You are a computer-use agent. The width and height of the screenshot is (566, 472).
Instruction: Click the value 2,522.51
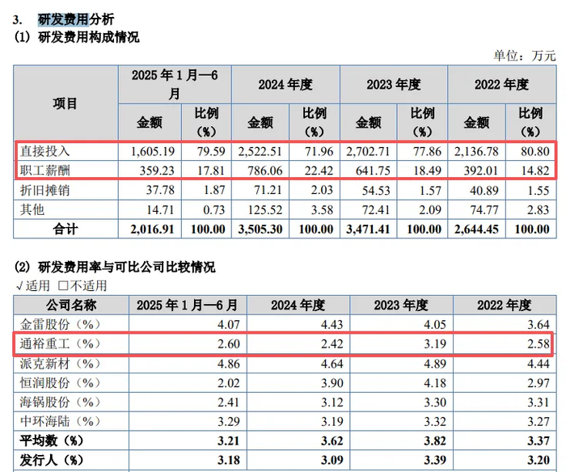(x=260, y=151)
